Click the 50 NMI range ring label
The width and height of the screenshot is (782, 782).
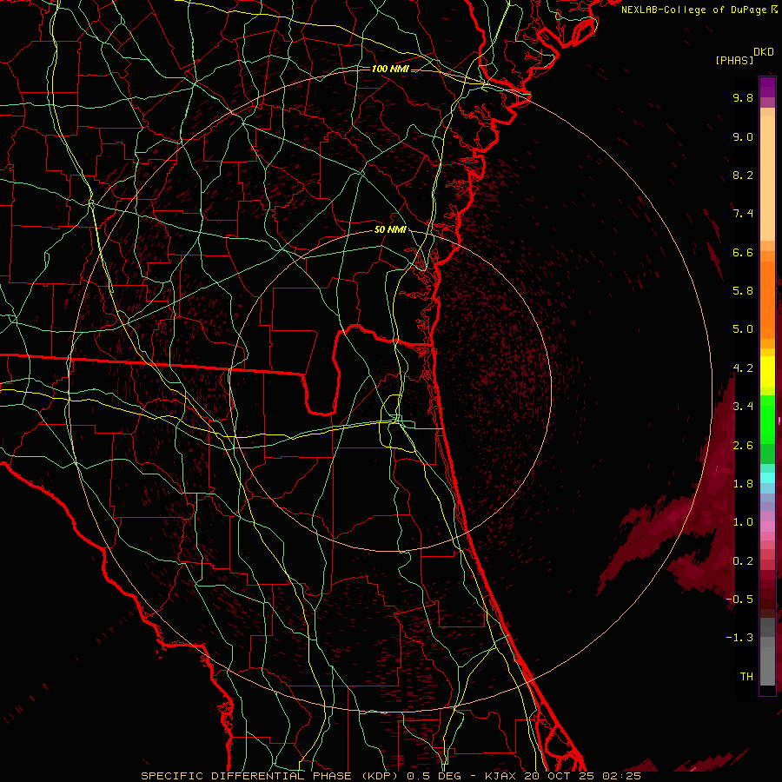(x=390, y=230)
